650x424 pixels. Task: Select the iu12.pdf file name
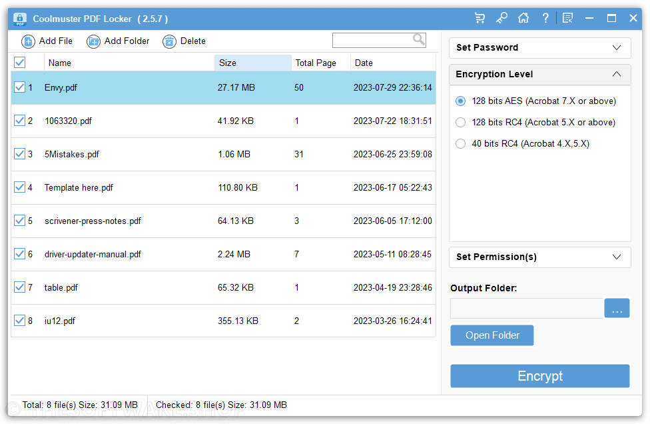(x=60, y=321)
